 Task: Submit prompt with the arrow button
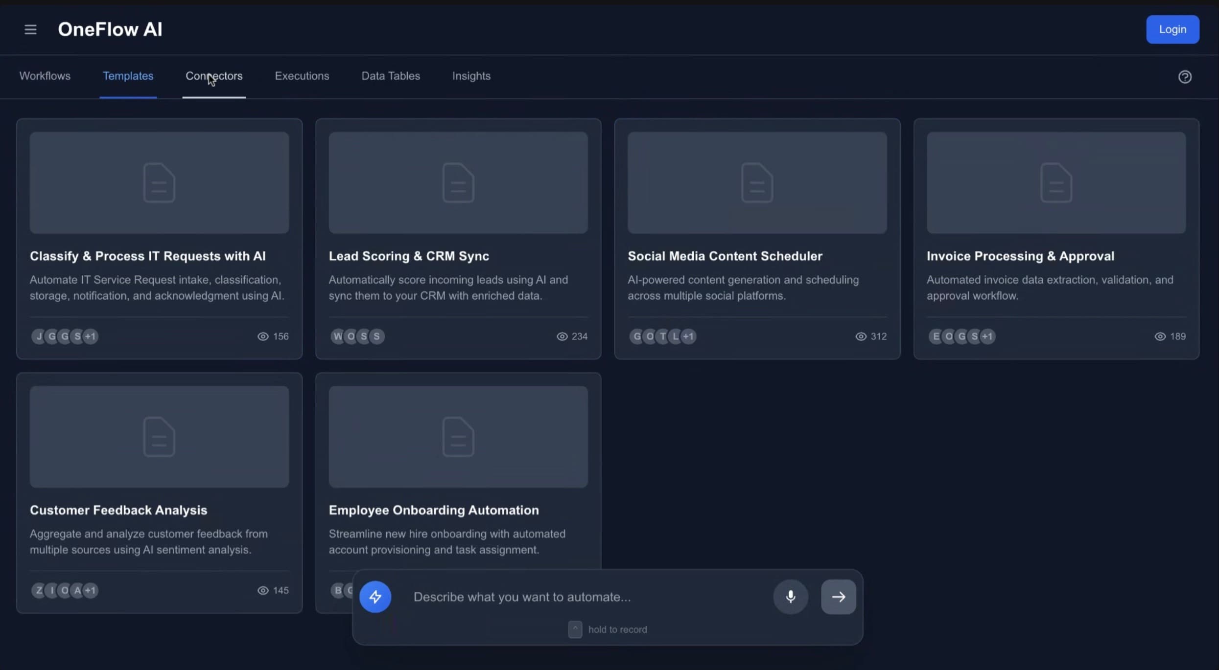[x=838, y=597]
